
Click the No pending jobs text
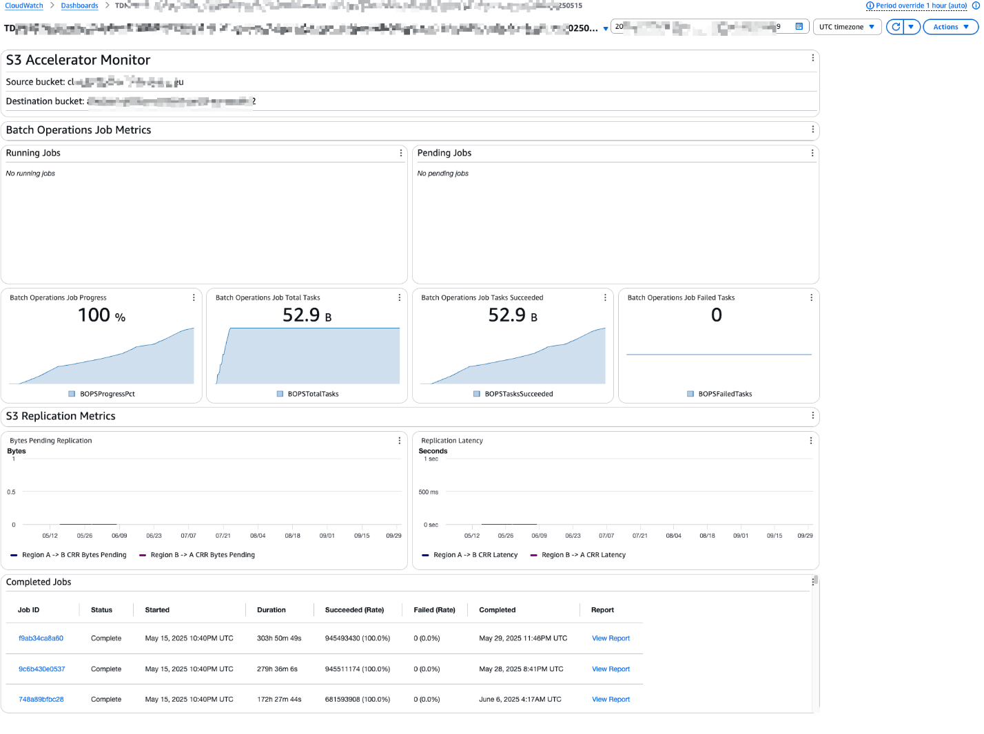[442, 174]
